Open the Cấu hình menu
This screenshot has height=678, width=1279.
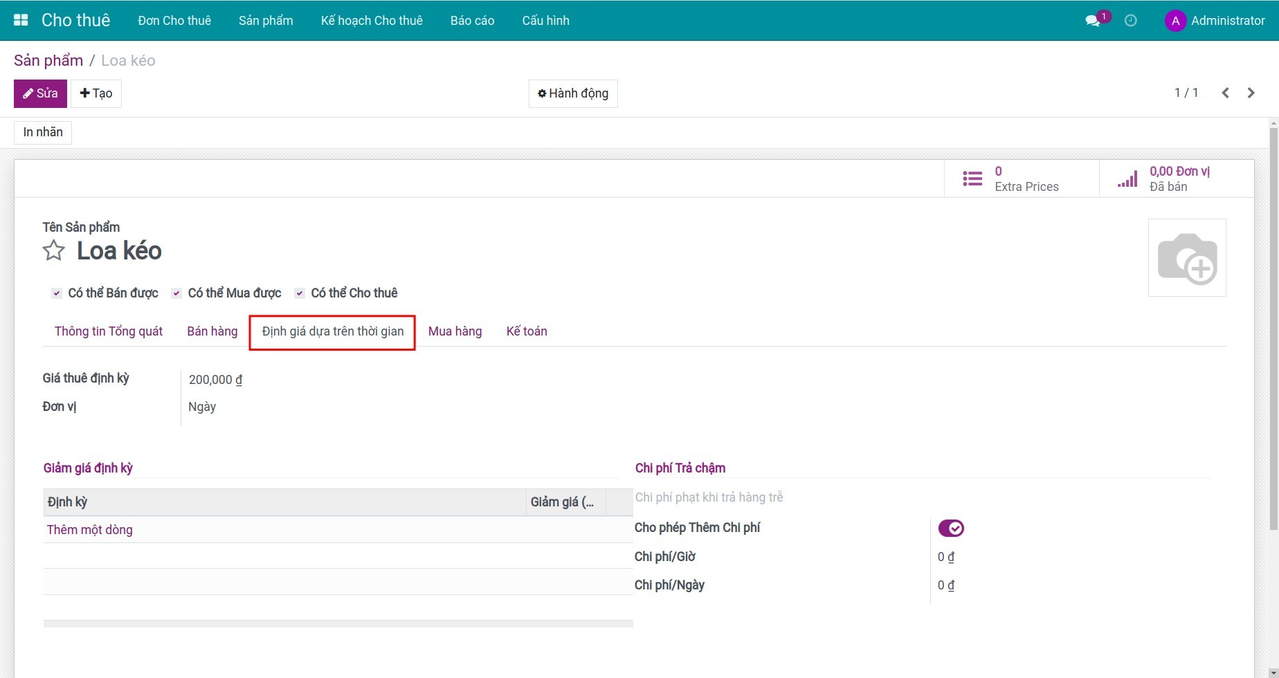[x=545, y=21]
